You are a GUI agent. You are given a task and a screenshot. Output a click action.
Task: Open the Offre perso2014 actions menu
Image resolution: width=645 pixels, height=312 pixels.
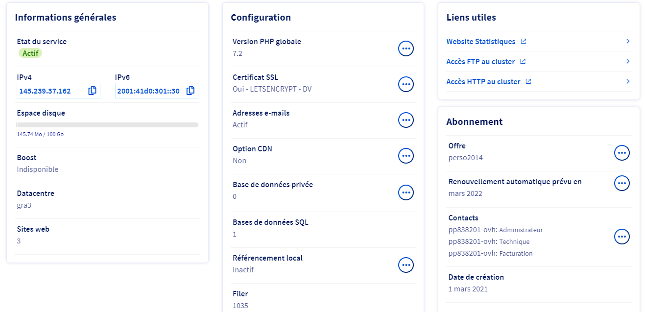pos(621,153)
